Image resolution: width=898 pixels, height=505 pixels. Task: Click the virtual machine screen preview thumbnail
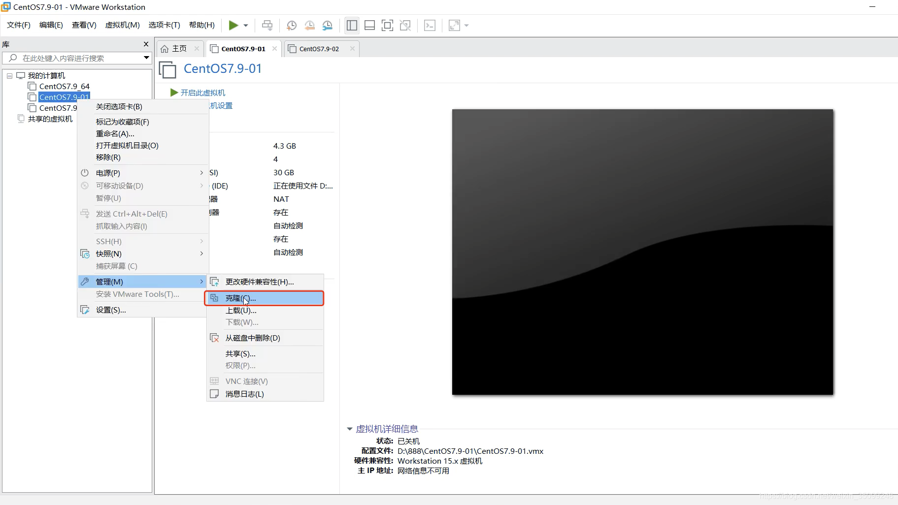(x=642, y=252)
